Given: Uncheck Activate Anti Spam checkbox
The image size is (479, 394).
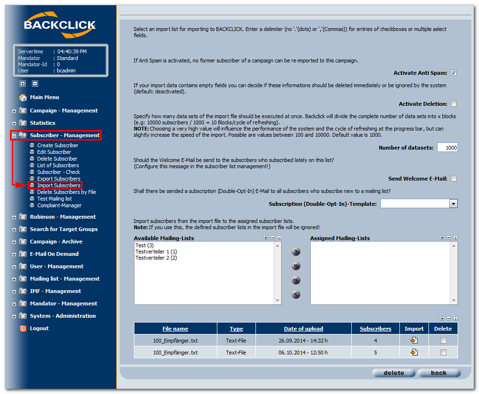Looking at the screenshot, I should (x=454, y=73).
